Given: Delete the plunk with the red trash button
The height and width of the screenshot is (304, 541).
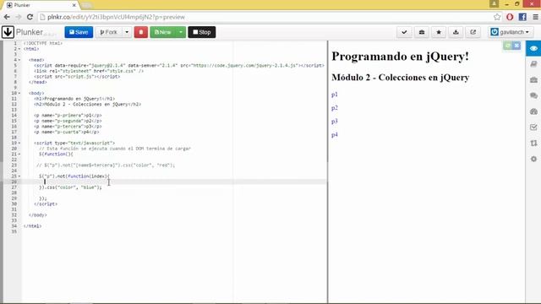Looking at the screenshot, I should pyautogui.click(x=141, y=32).
